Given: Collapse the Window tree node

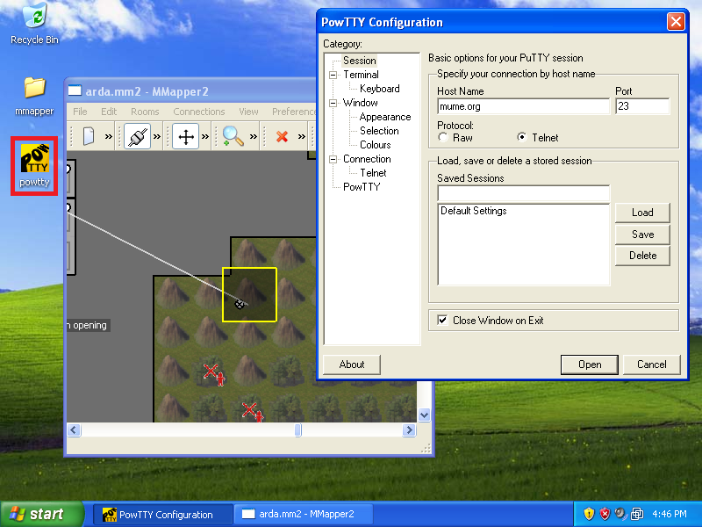Looking at the screenshot, I should (x=333, y=103).
